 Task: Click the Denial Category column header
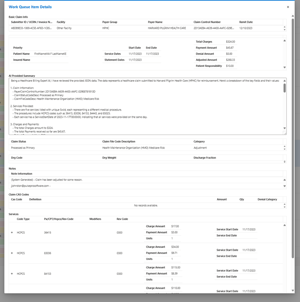267,199
